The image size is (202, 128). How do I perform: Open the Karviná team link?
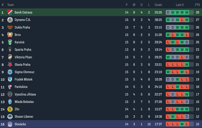[x=19, y=42]
